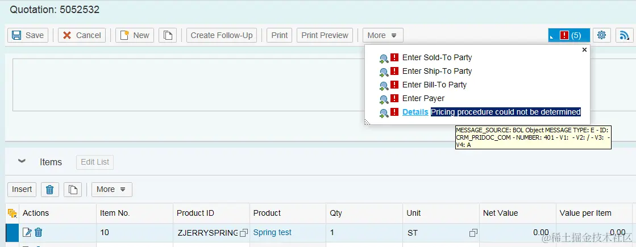Viewport: 636px width, 247px height.
Task: Navigate icon for Pricing procedure message
Action: [384, 113]
